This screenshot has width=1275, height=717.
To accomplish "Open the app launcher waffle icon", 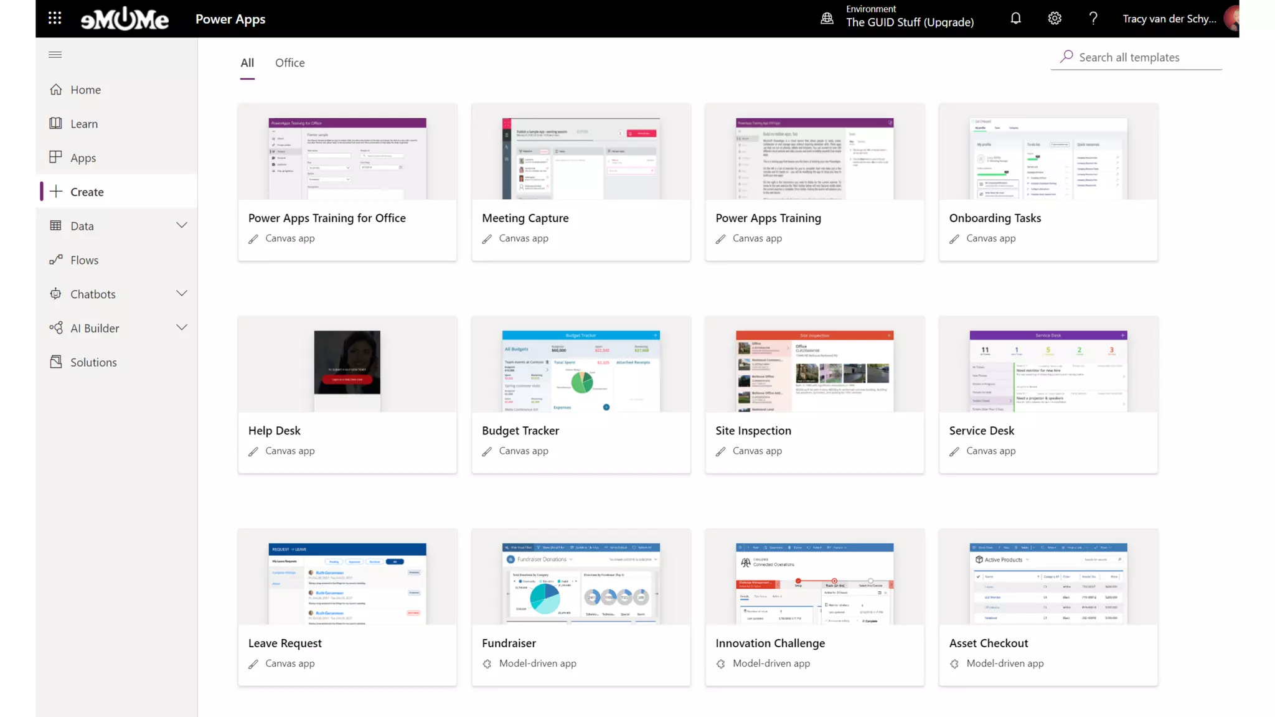I will (x=55, y=18).
